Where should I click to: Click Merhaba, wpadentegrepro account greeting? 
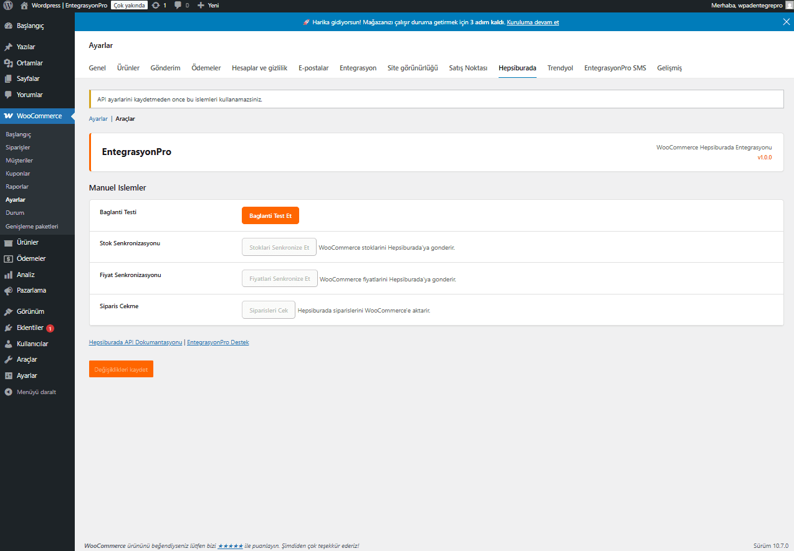[747, 5]
